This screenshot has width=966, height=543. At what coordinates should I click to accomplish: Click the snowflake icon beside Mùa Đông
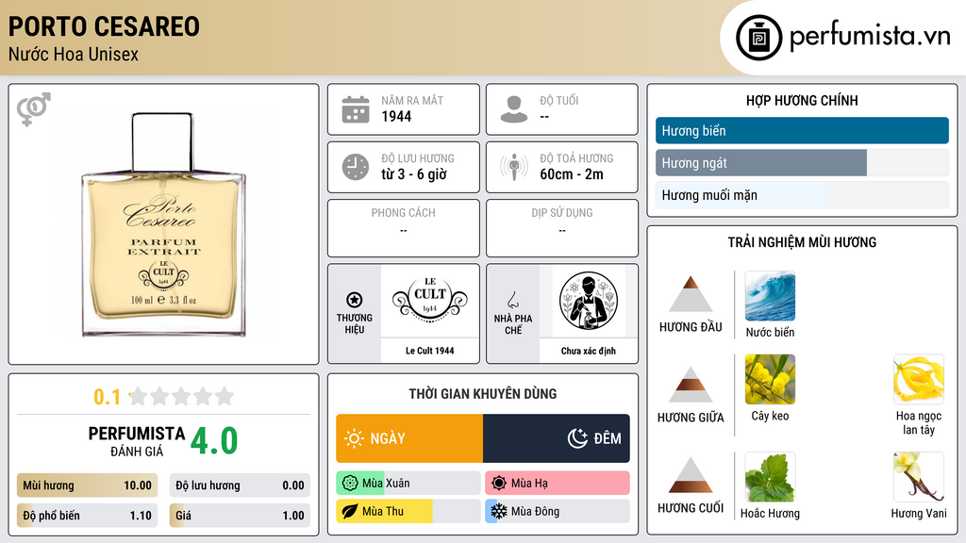coord(499,511)
